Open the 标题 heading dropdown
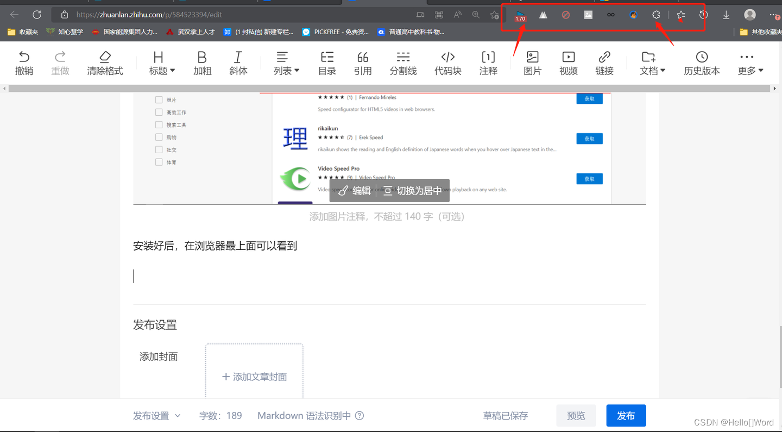 click(x=162, y=63)
